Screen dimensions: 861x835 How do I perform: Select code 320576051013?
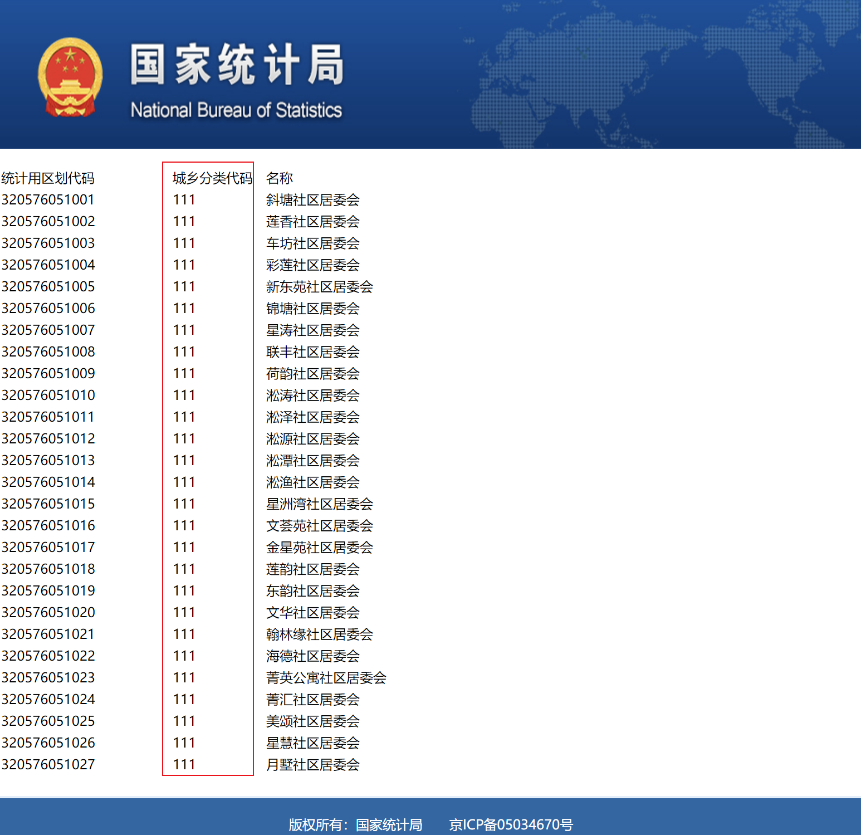(x=48, y=460)
